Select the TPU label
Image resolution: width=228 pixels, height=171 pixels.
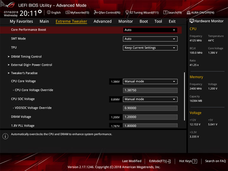click(x=14, y=47)
